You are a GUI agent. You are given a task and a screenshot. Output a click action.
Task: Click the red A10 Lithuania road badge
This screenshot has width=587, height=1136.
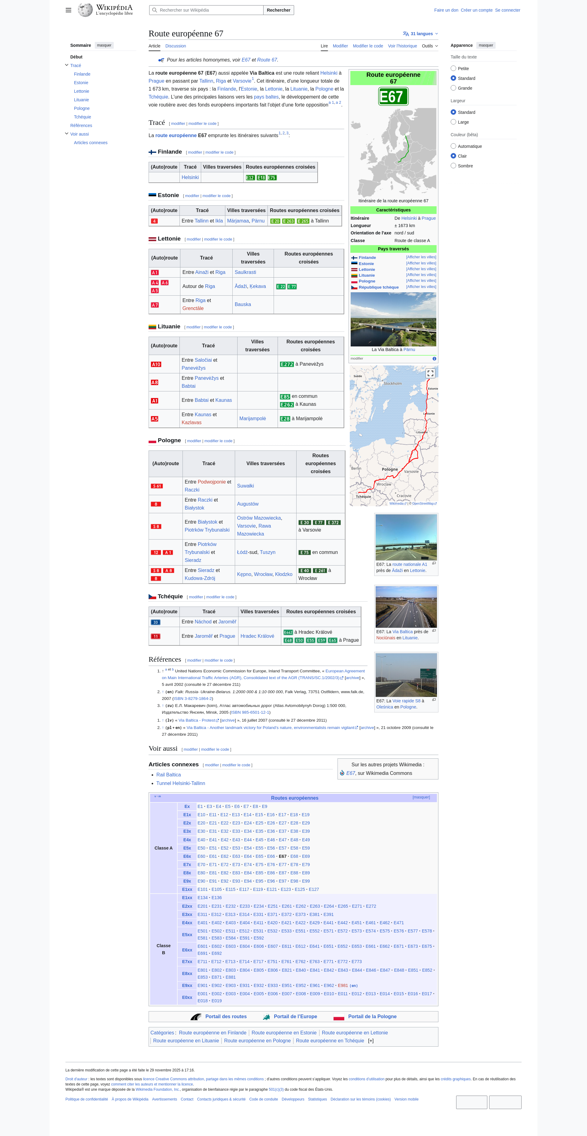[x=156, y=364]
